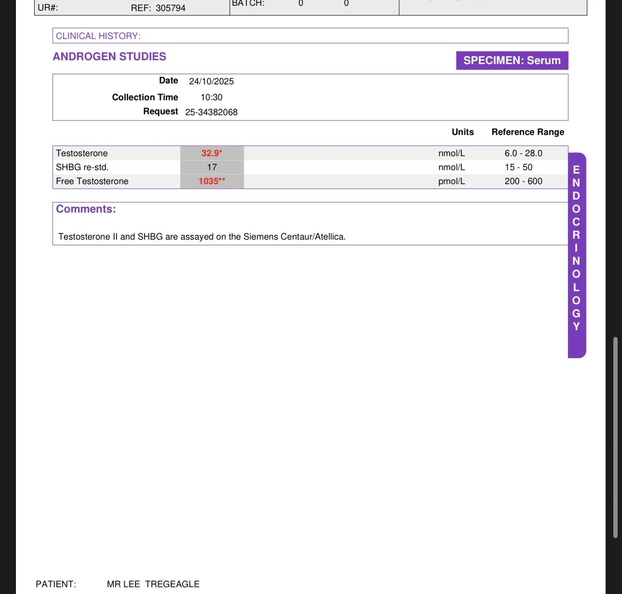Click the SPECIMEN: Serum badge
The image size is (622, 594).
512,60
